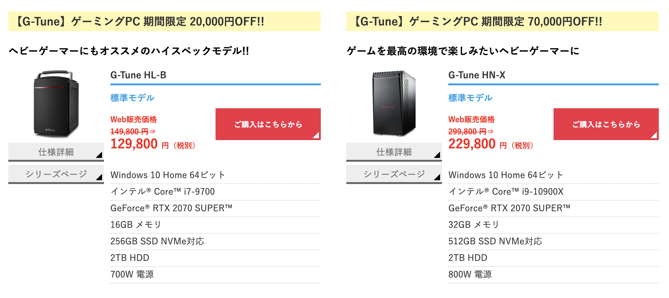The image size is (669, 298).
Task: Open 仕様詳細 for G-Tune HN-X
Action: click(394, 152)
